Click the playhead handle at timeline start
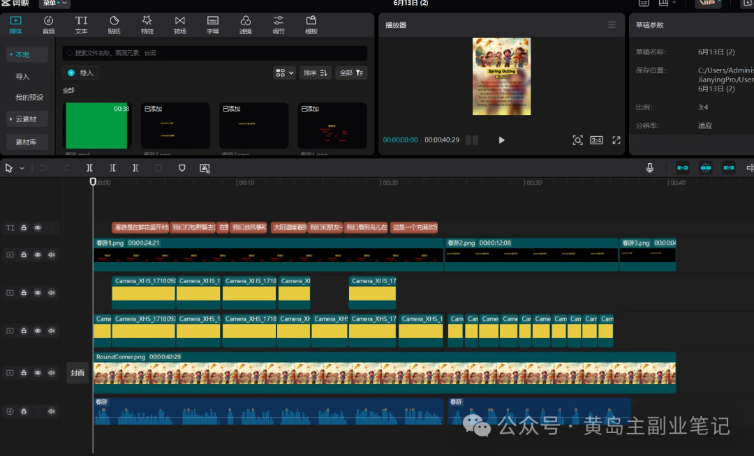754x456 pixels. click(93, 181)
